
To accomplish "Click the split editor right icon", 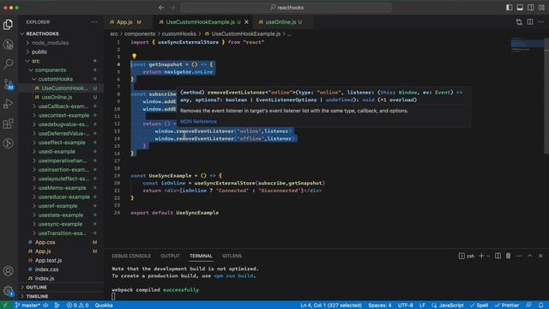I will (530, 21).
